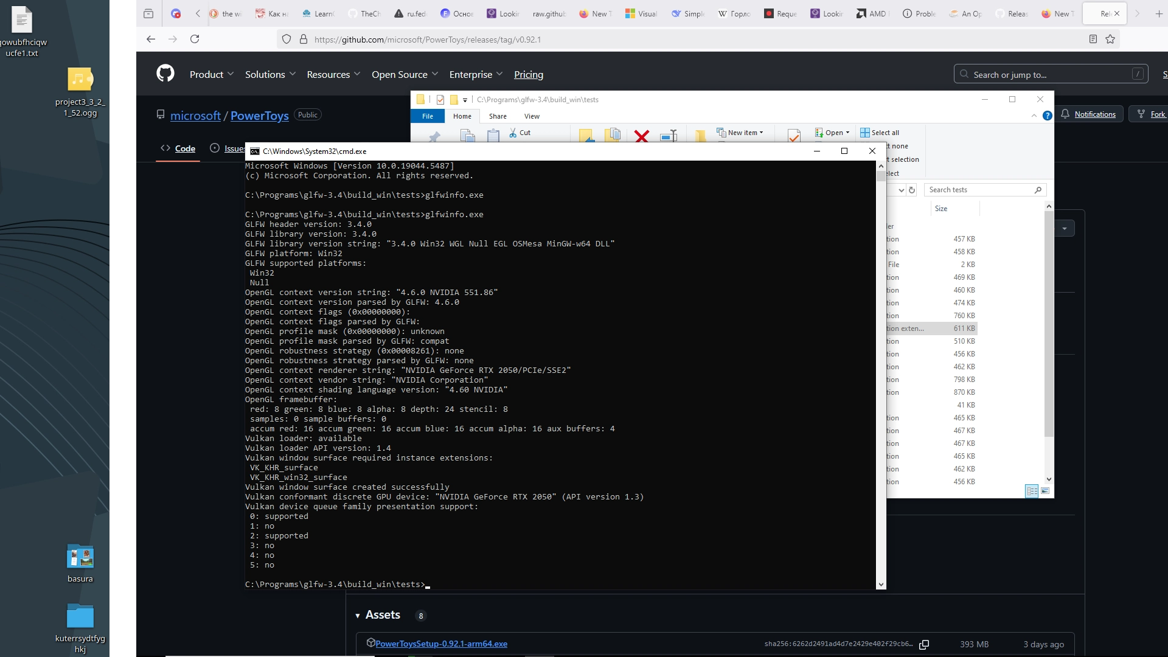Switch to large thumbnails view icon
1168x657 pixels.
click(1045, 491)
